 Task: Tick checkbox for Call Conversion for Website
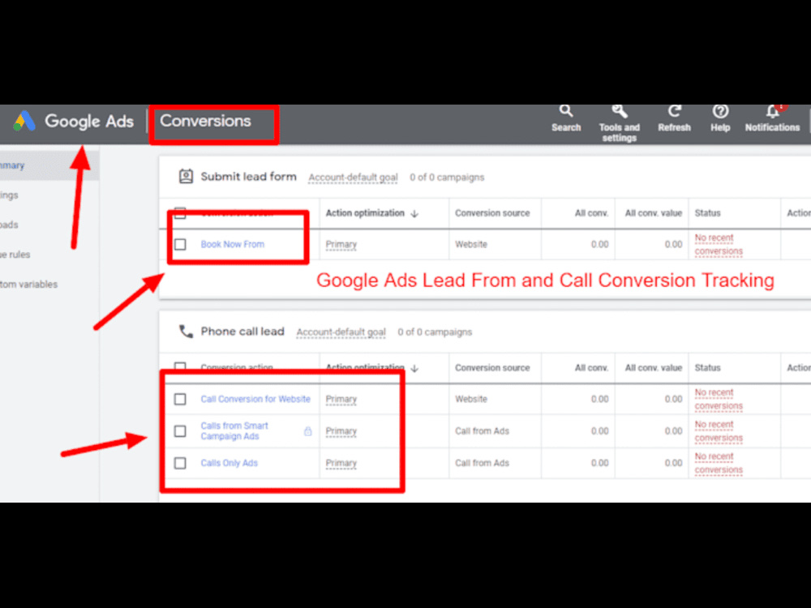point(180,399)
